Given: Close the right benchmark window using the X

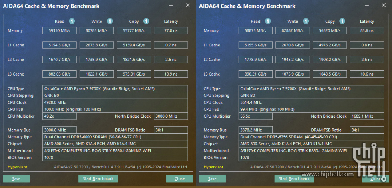Looking at the screenshot, I should [384, 6].
